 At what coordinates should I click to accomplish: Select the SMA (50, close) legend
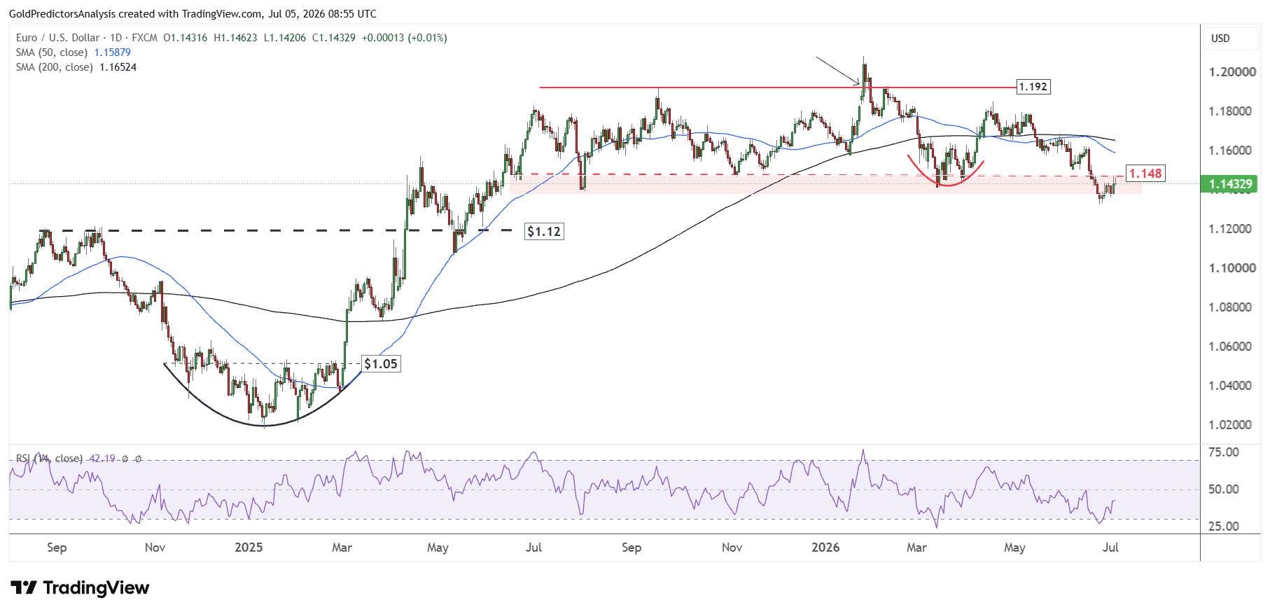pos(52,53)
